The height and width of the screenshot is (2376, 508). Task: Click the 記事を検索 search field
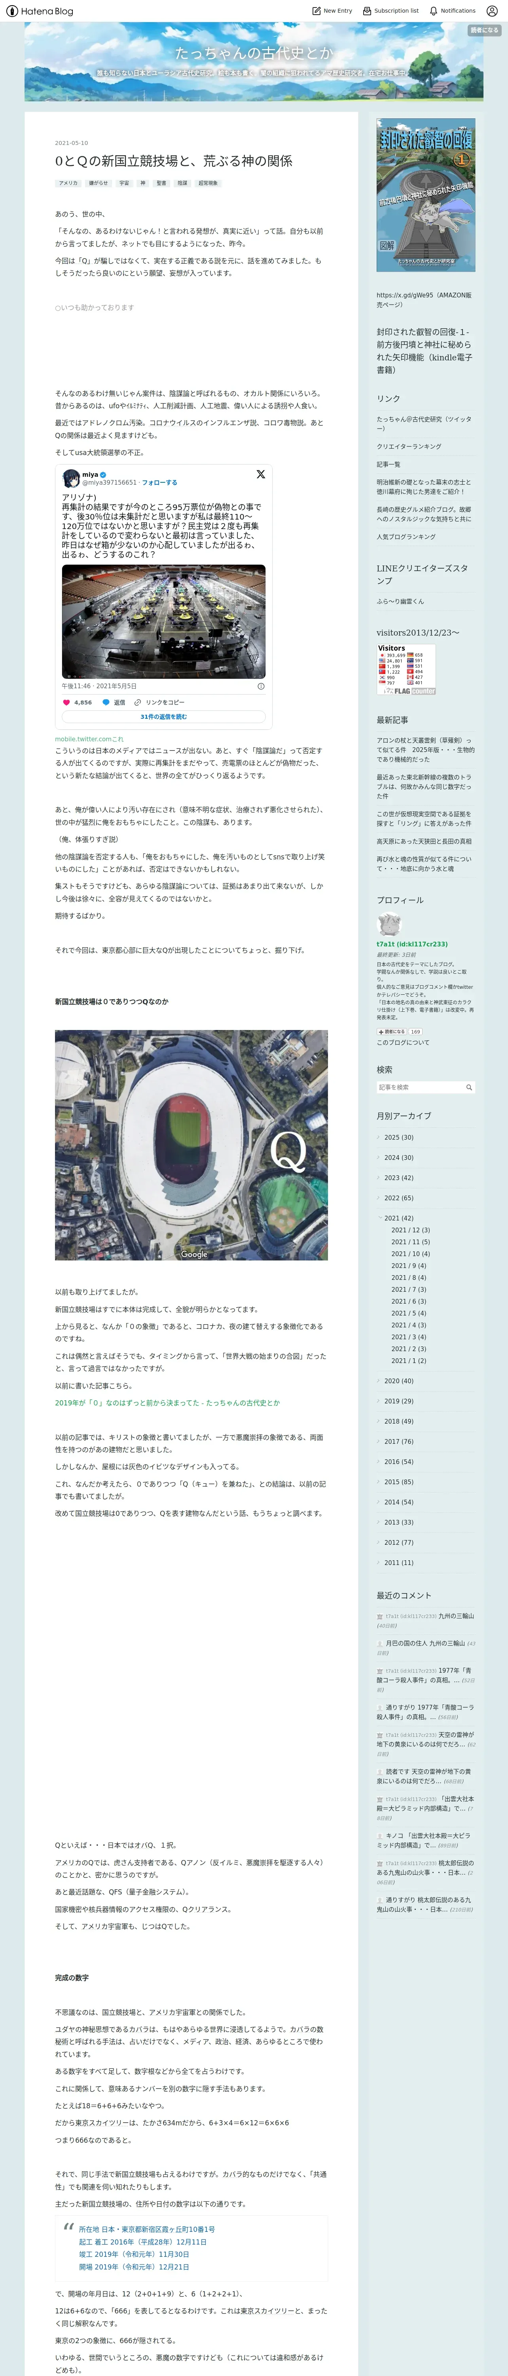point(419,1087)
